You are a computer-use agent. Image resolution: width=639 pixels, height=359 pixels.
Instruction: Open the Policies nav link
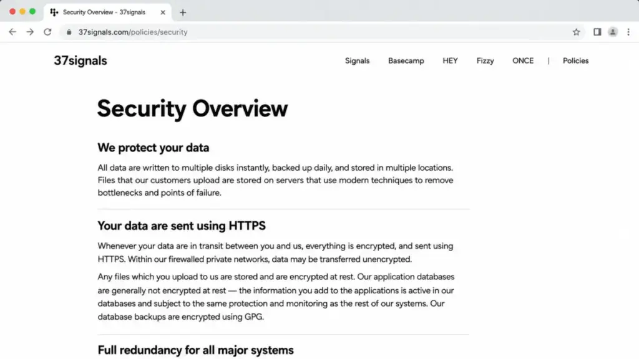(x=575, y=60)
